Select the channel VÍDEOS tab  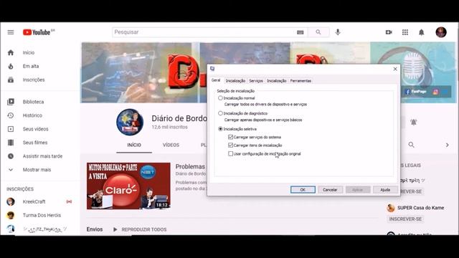click(x=171, y=145)
